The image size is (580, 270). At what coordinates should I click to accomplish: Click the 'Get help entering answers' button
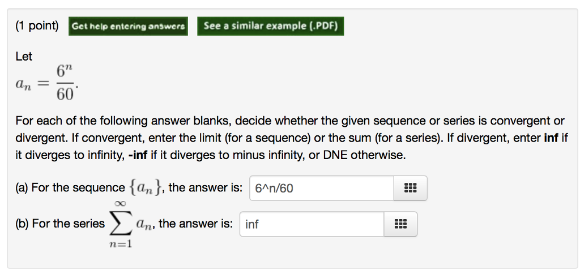(128, 26)
